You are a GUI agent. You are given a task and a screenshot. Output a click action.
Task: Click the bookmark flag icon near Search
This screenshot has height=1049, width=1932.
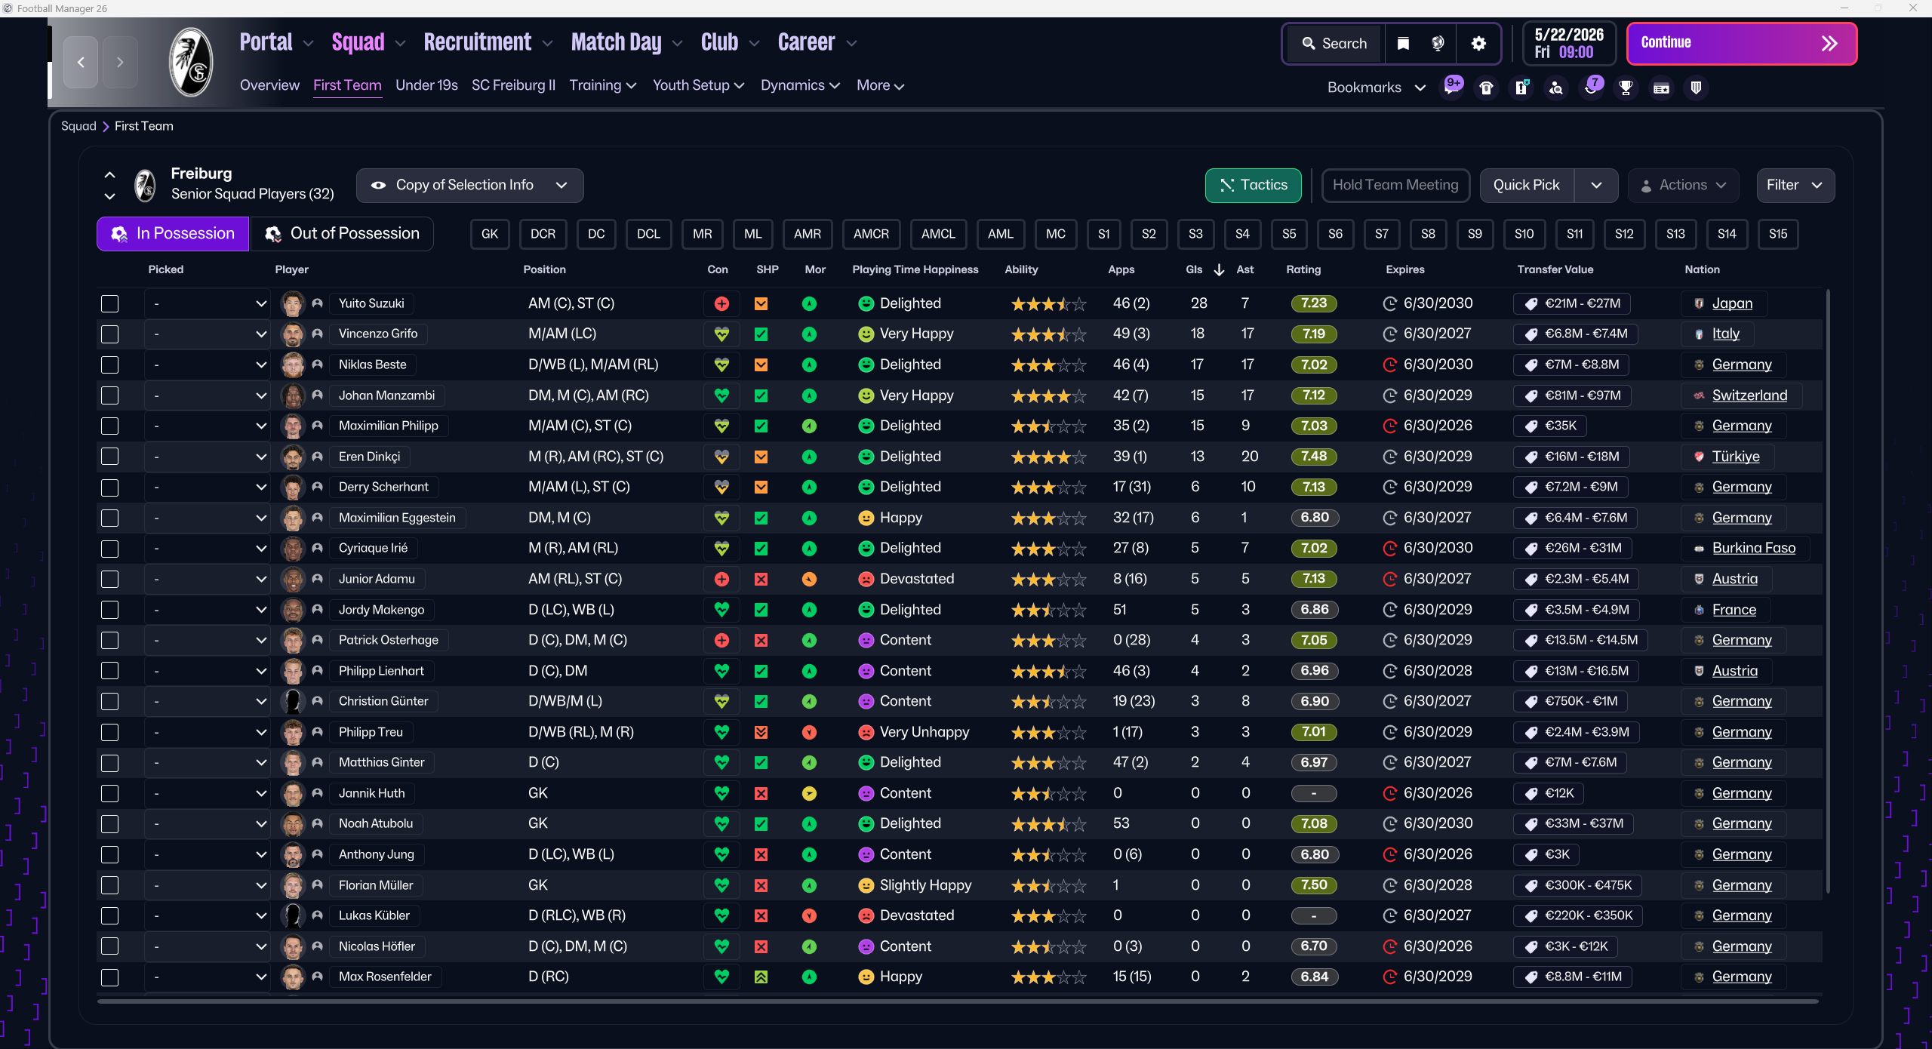pyautogui.click(x=1403, y=44)
